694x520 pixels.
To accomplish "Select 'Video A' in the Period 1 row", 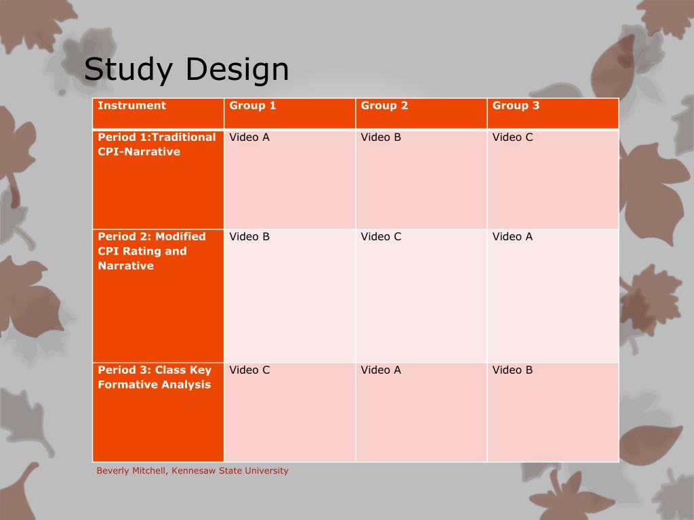I will [249, 137].
